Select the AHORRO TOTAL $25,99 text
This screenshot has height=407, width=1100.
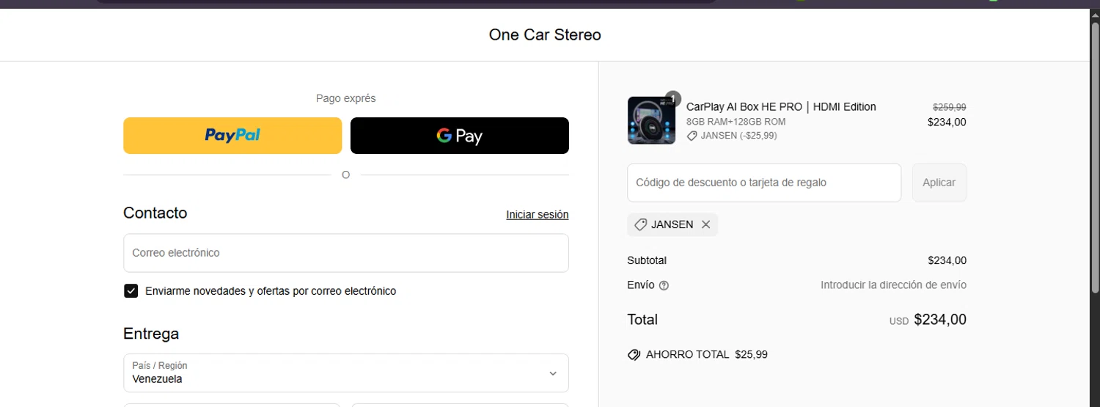coord(707,355)
